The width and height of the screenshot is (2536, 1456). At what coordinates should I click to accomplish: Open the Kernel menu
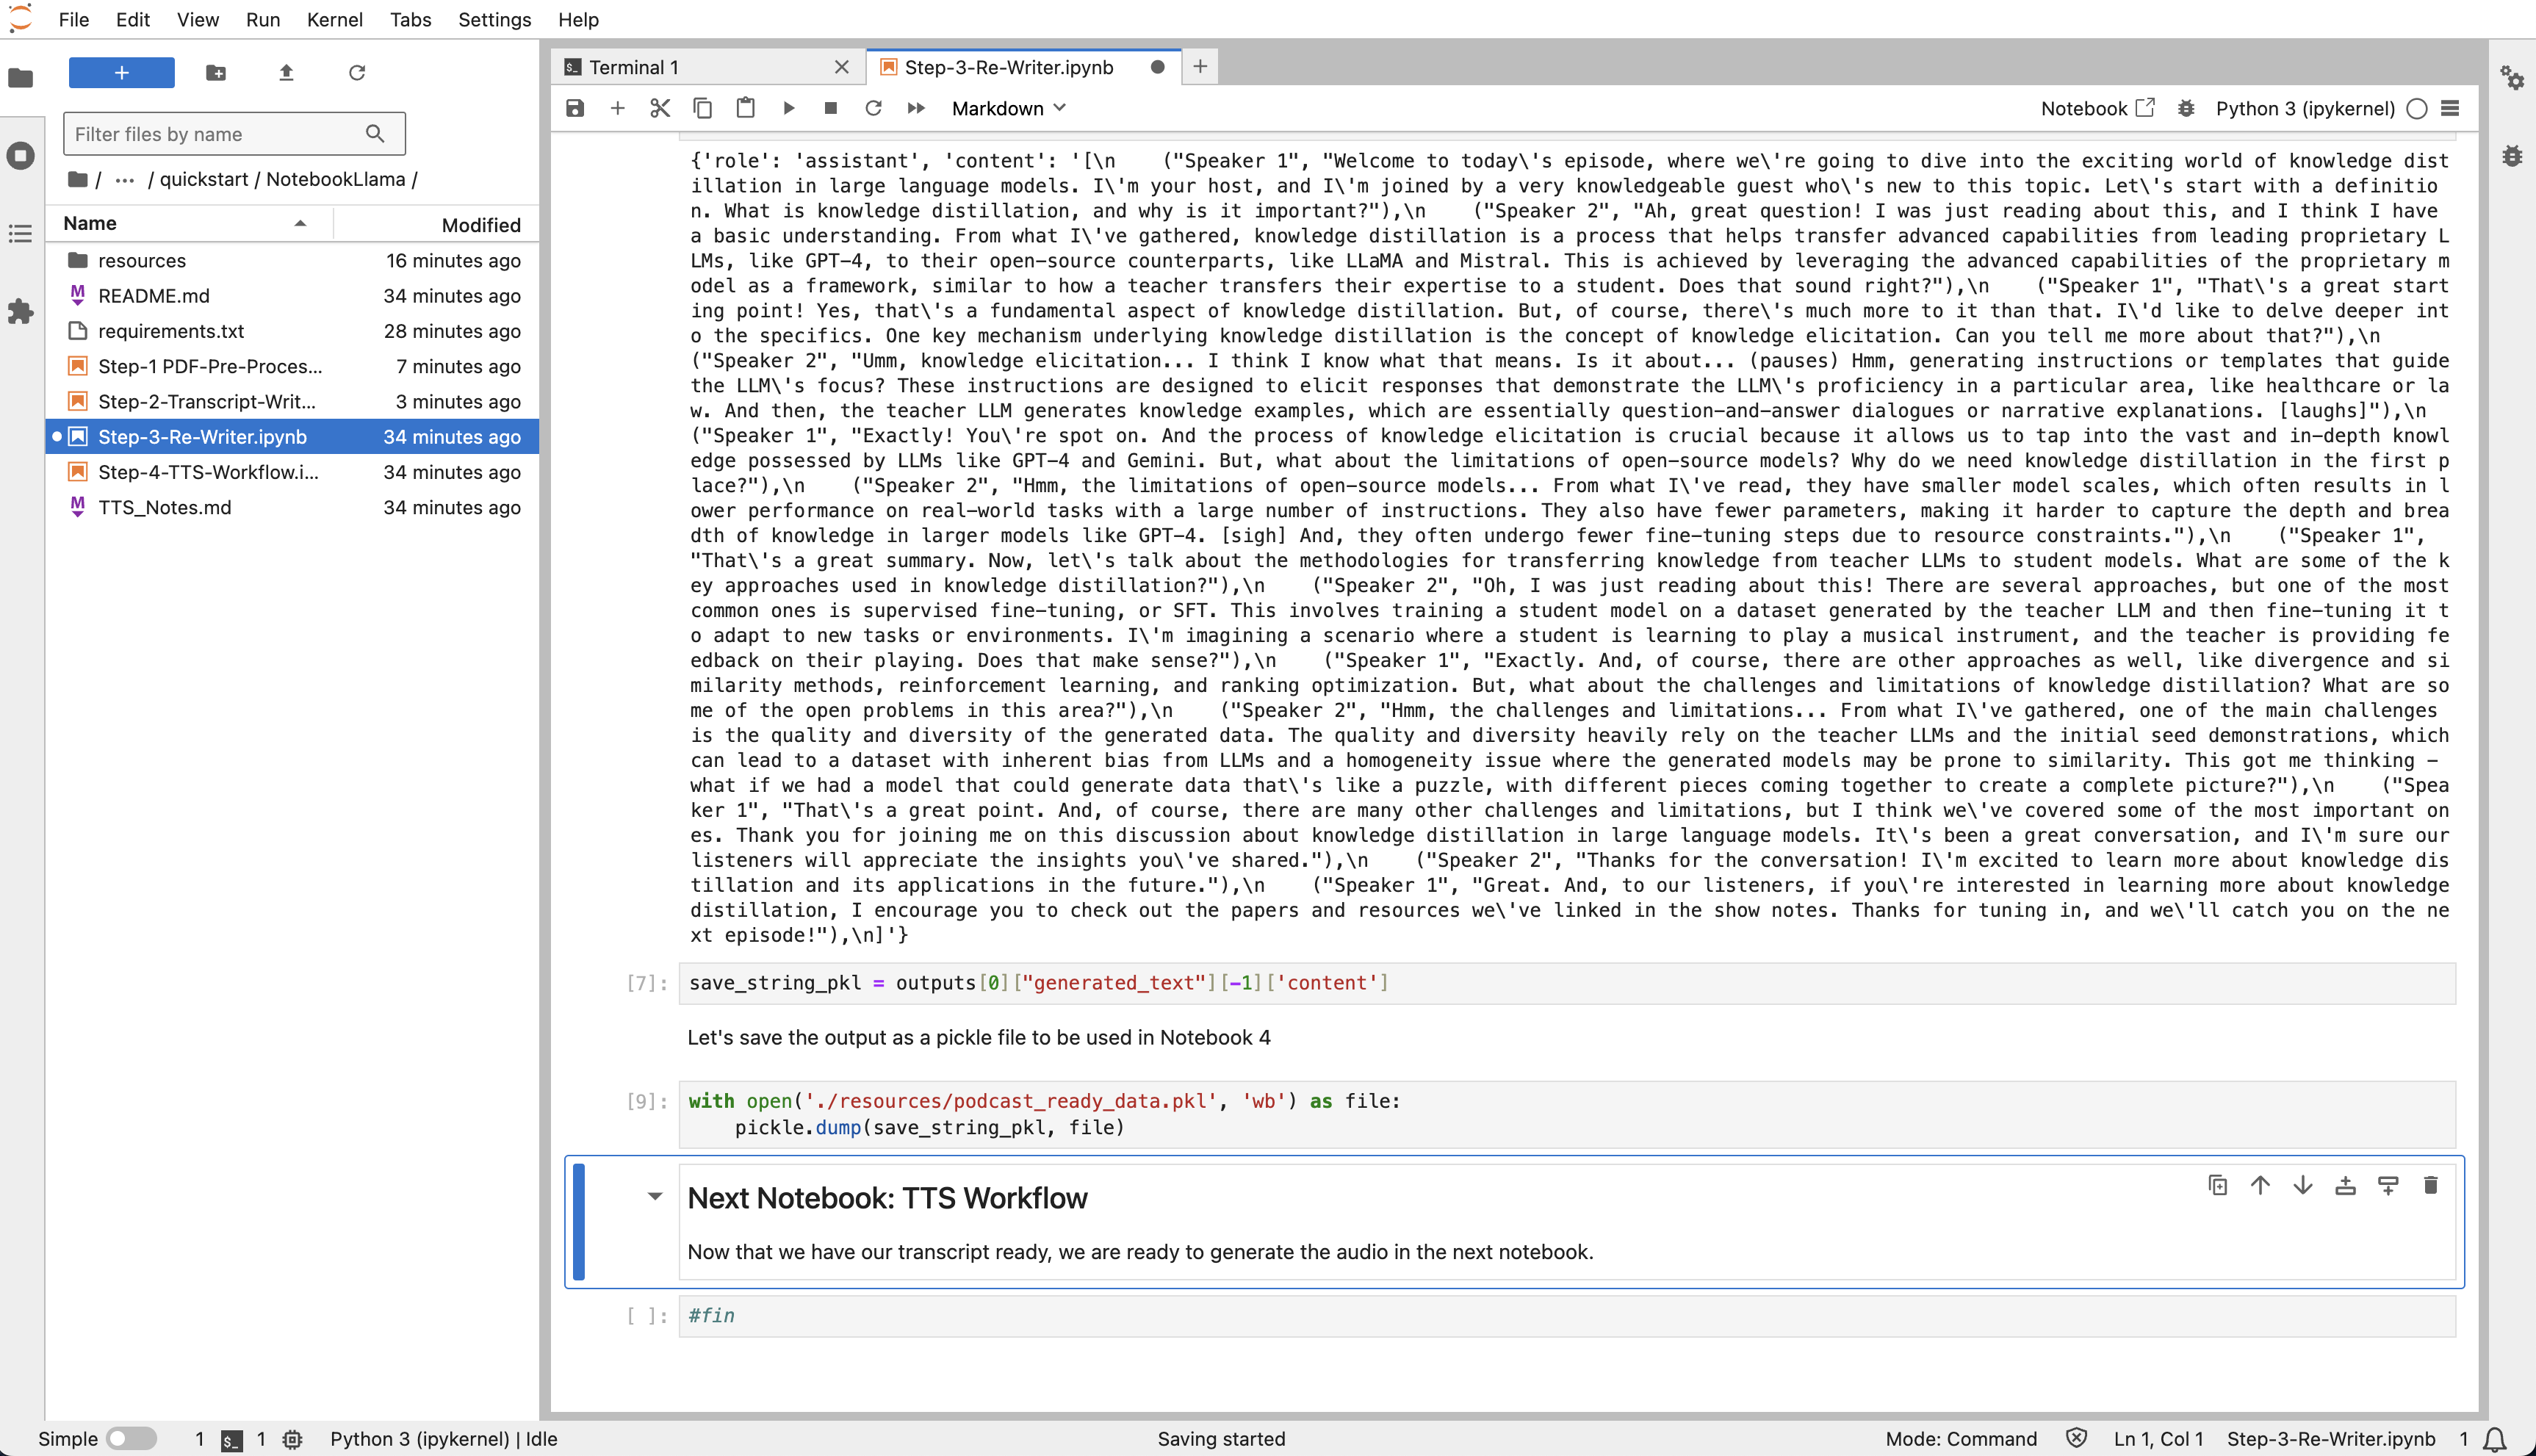[x=334, y=19]
